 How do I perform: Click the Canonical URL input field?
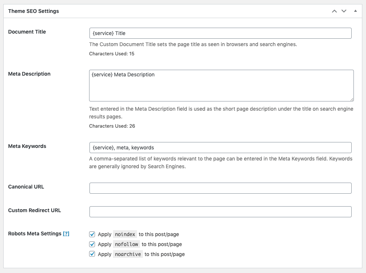pyautogui.click(x=220, y=188)
